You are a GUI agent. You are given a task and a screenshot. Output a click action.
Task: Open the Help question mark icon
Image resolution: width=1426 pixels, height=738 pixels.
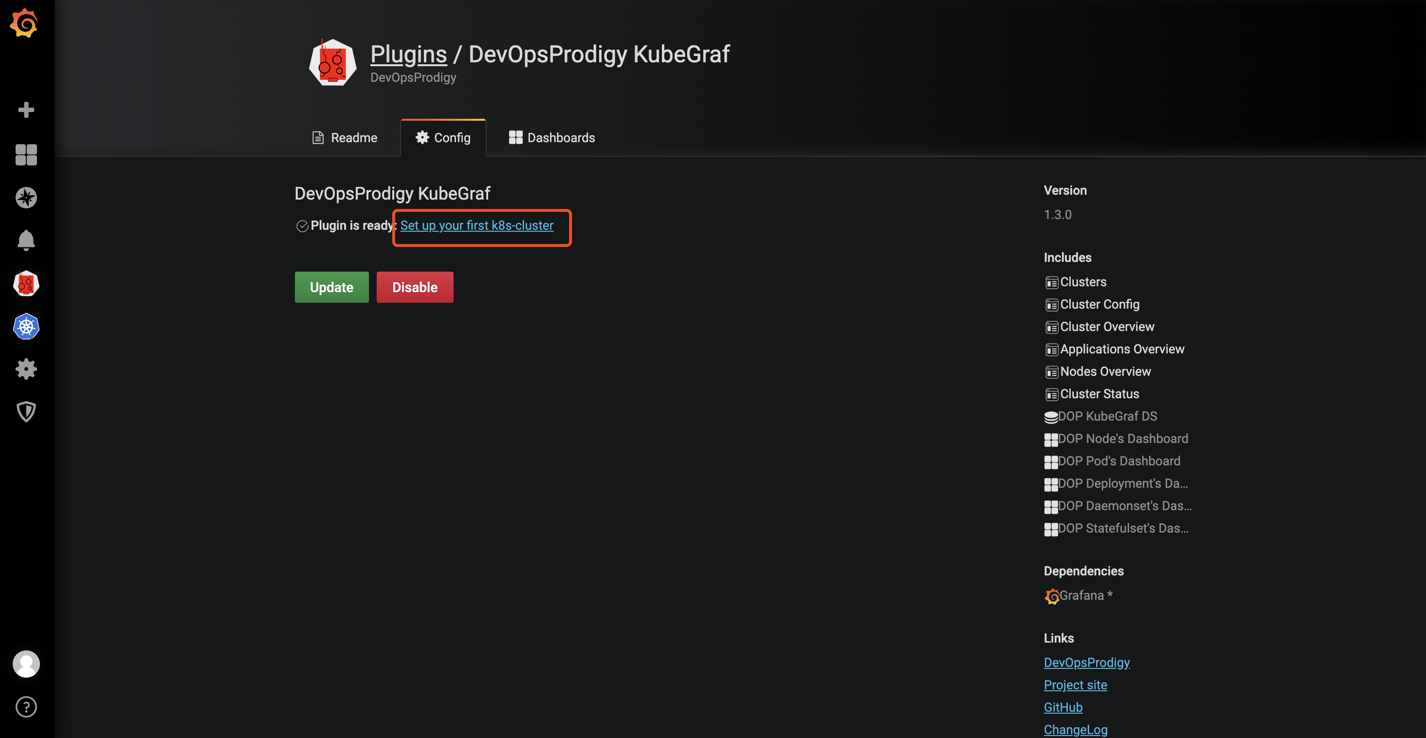click(x=26, y=707)
